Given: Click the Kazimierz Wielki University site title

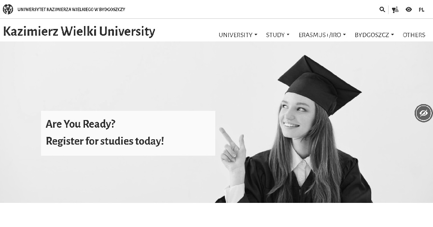Looking at the screenshot, I should click(x=79, y=31).
